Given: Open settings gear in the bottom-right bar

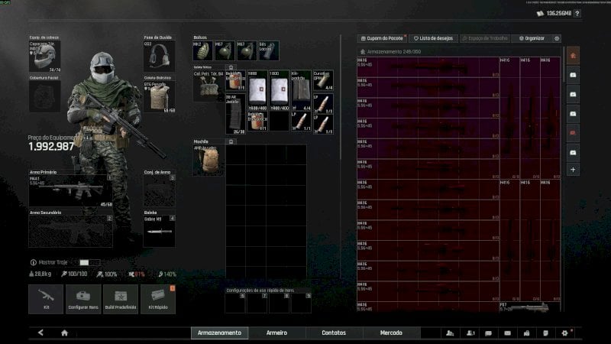Looking at the screenshot, I should pos(564,333).
